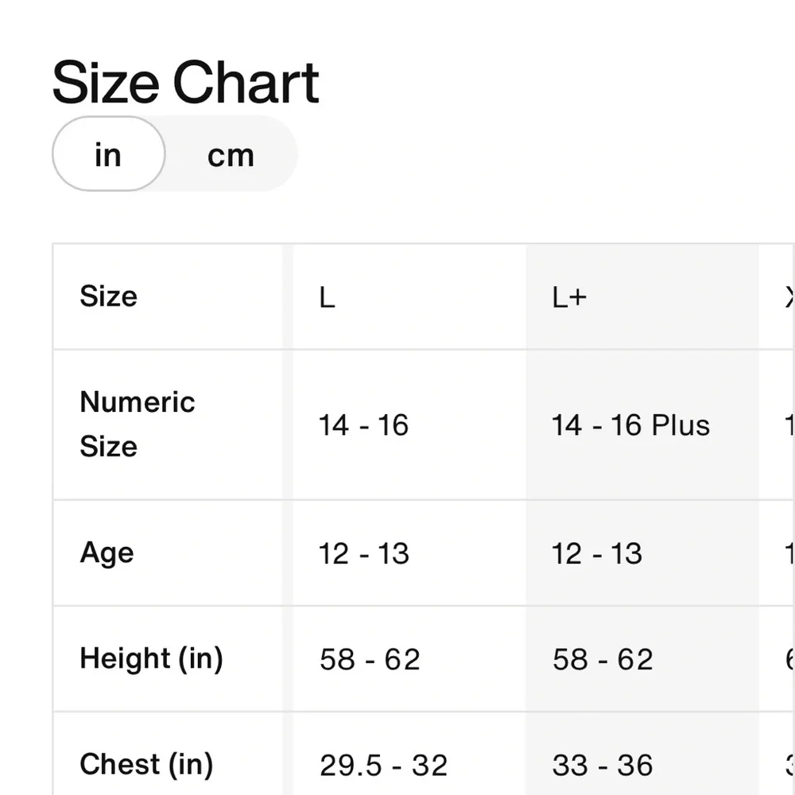Screen dimensions: 795x795
Task: Click the 58 - 62 height in L+ column
Action: pyautogui.click(x=603, y=659)
